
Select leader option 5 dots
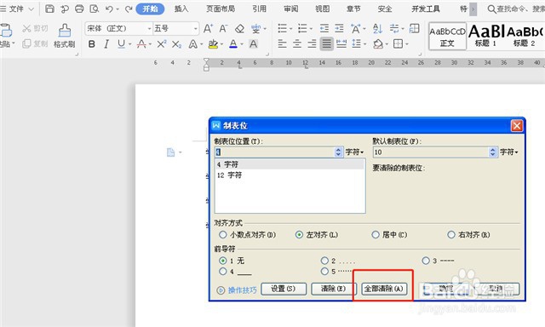point(324,272)
